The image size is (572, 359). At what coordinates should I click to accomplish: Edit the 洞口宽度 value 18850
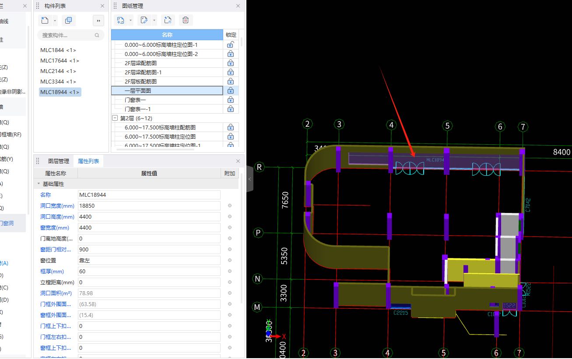point(149,206)
